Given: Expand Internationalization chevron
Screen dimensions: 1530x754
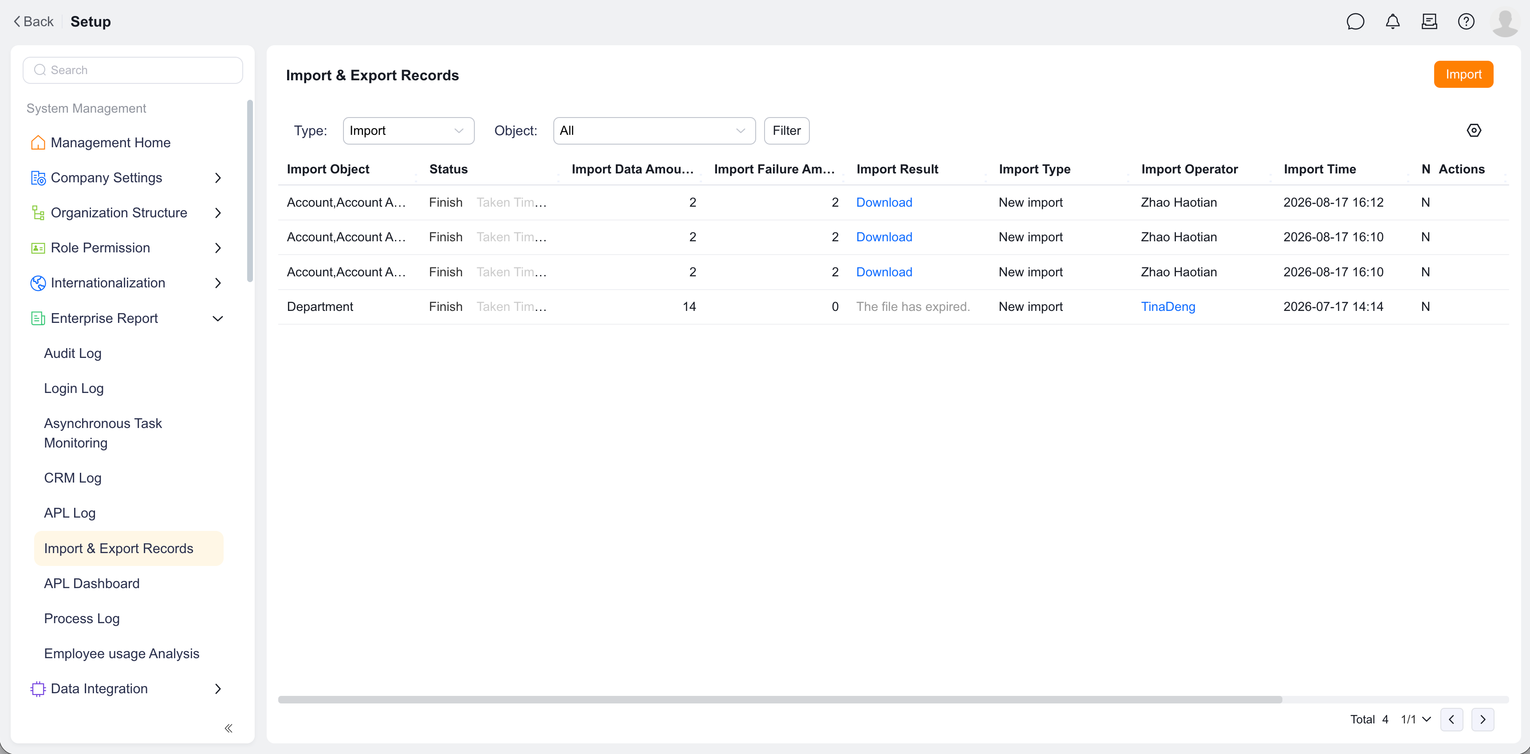Looking at the screenshot, I should (218, 283).
